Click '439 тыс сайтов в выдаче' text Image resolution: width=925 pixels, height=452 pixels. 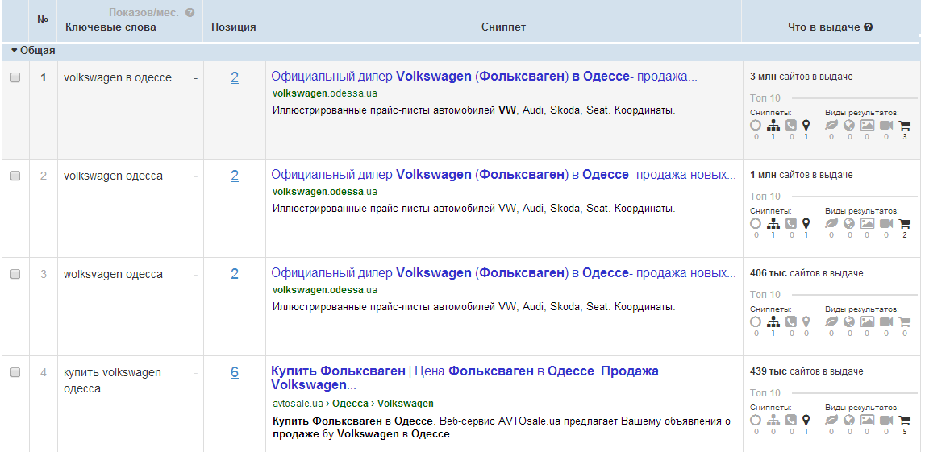(x=806, y=372)
